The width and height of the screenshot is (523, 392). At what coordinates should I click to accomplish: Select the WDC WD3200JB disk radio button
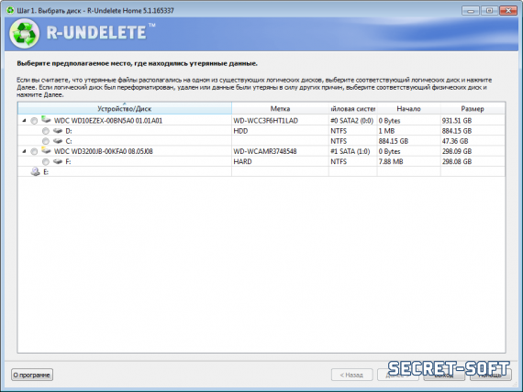(34, 151)
